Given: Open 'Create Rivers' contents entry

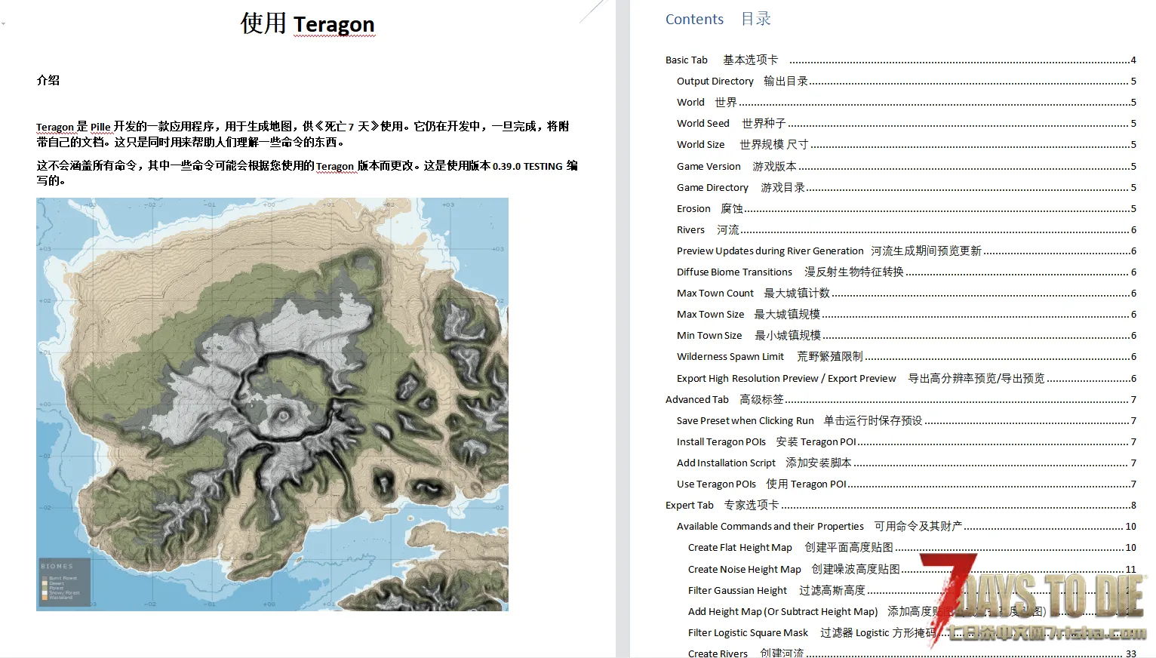Looking at the screenshot, I should click(x=912, y=653).
